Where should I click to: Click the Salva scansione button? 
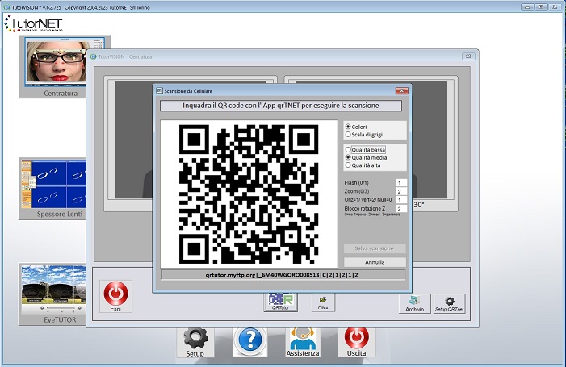click(x=375, y=248)
